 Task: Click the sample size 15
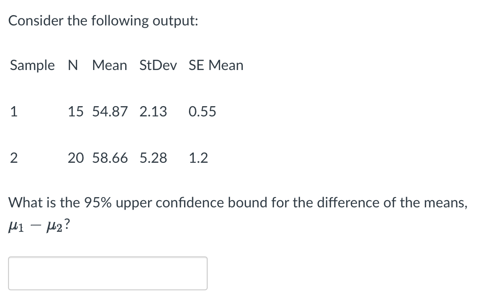click(x=76, y=112)
